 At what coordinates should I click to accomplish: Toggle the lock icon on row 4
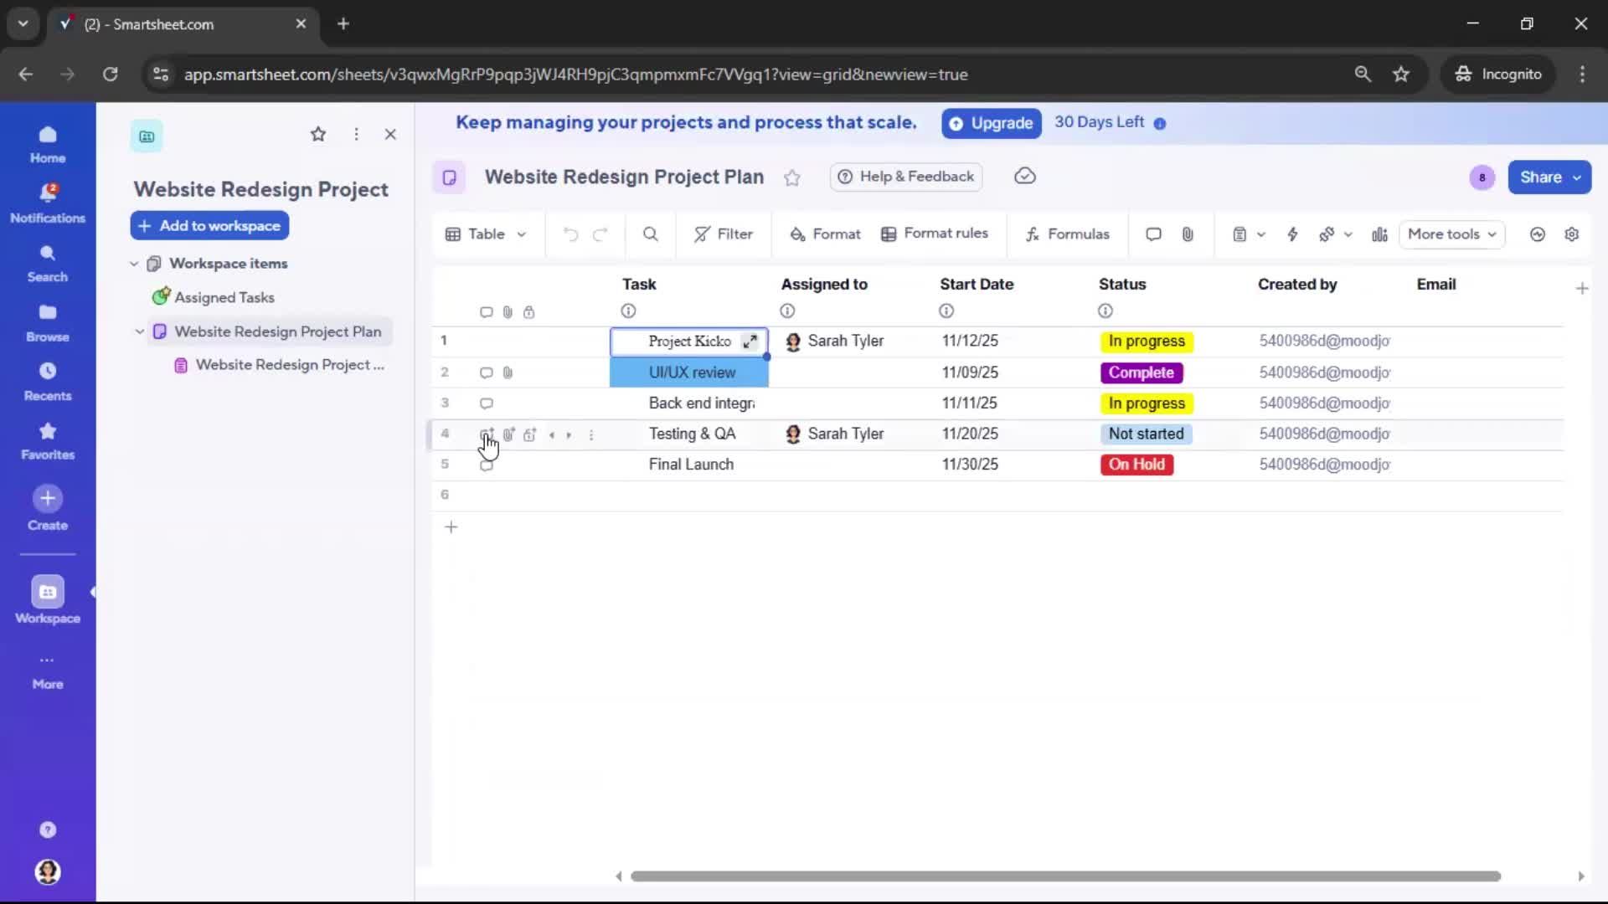click(530, 434)
